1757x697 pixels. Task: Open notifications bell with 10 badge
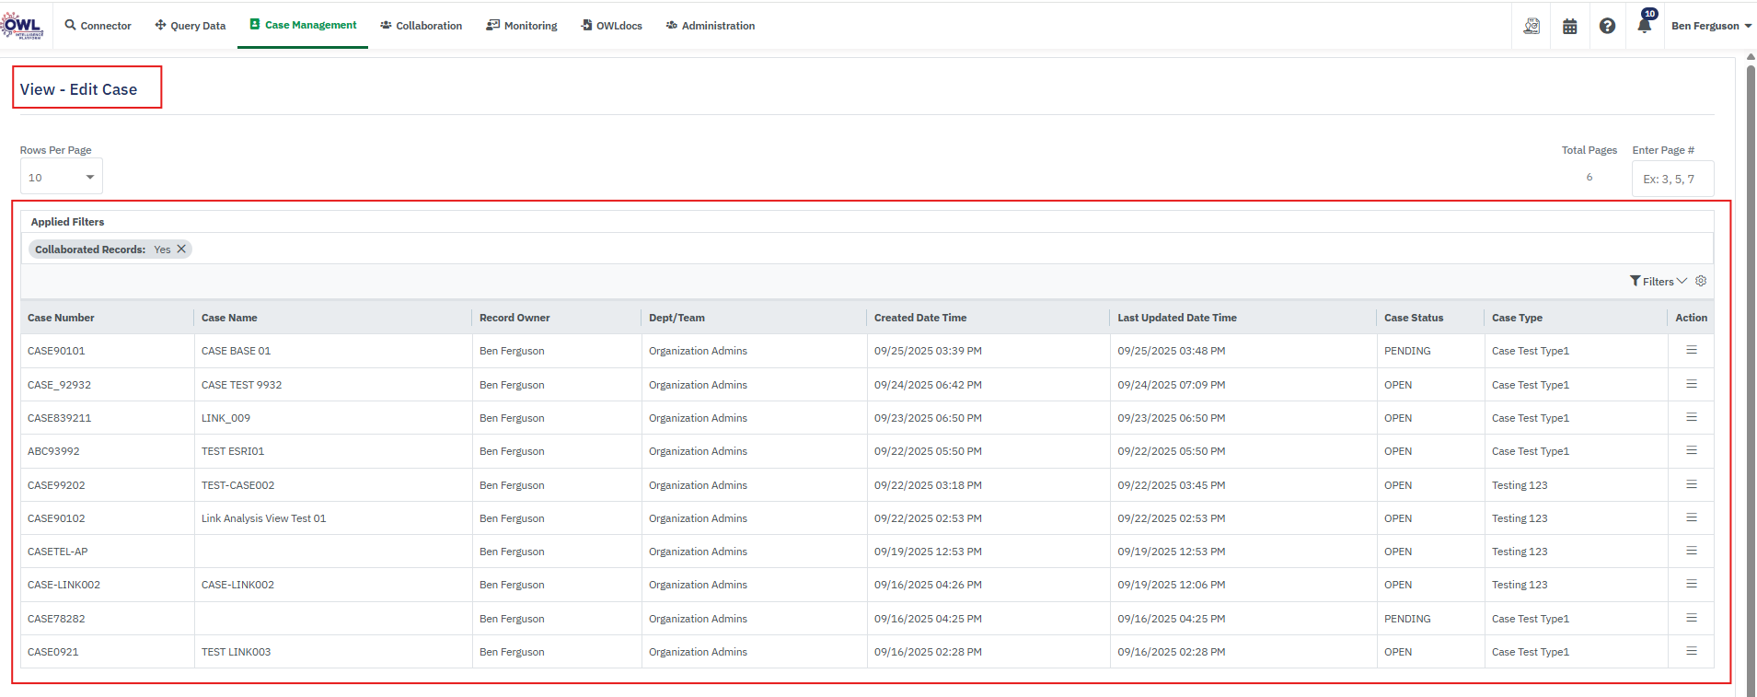pyautogui.click(x=1645, y=25)
